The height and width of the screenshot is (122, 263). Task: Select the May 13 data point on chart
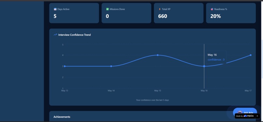point(65,66)
